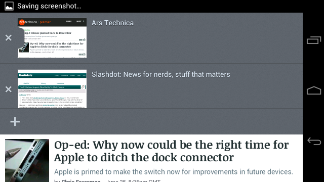Select Slashdot: News for nerds tab title
Image resolution: width=324 pixels, height=182 pixels.
point(161,74)
